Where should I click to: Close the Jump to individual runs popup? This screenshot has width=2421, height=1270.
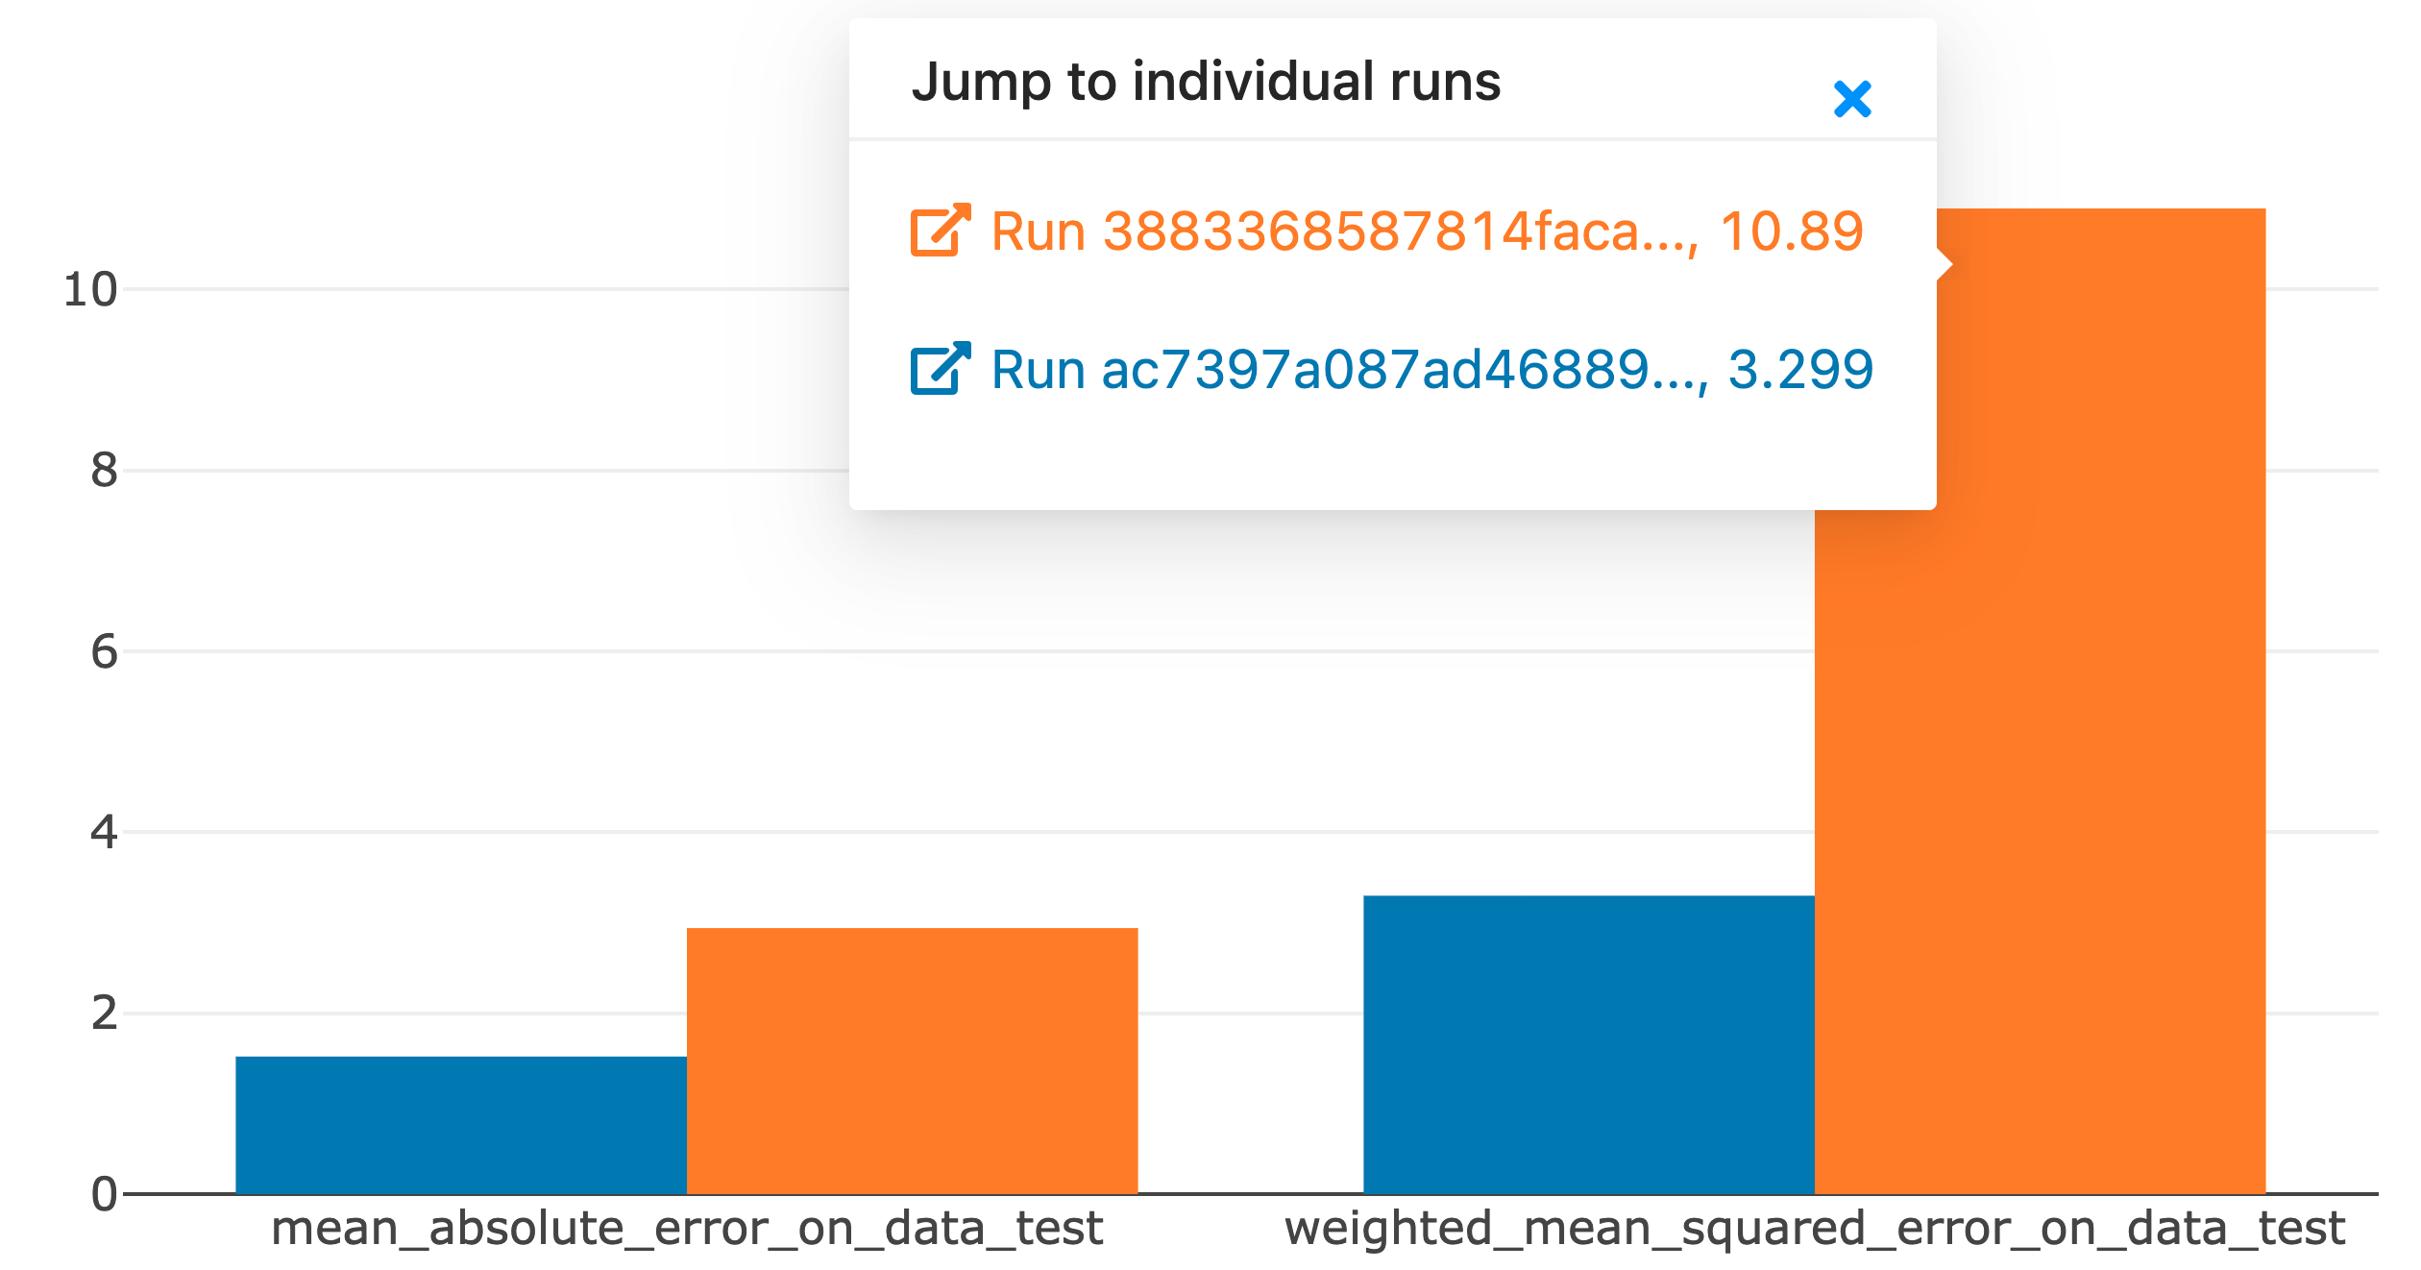pos(1851,99)
